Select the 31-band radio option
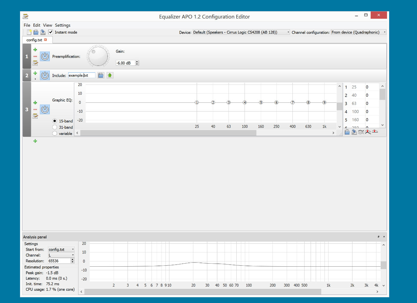This screenshot has width=417, height=303. pyautogui.click(x=55, y=127)
